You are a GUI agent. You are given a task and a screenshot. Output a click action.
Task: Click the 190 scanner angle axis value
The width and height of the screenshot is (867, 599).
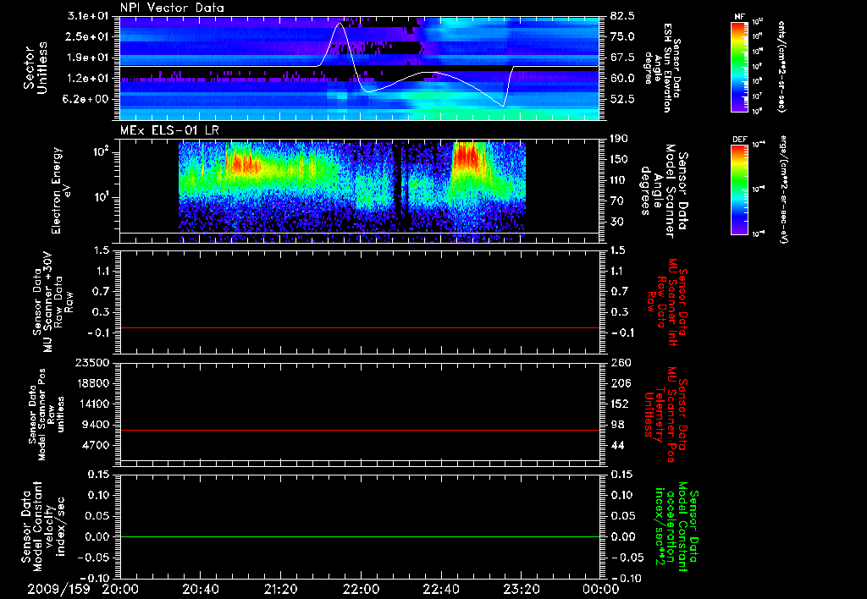click(620, 139)
